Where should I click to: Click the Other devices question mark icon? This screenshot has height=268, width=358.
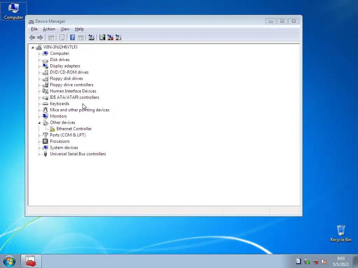(x=45, y=122)
